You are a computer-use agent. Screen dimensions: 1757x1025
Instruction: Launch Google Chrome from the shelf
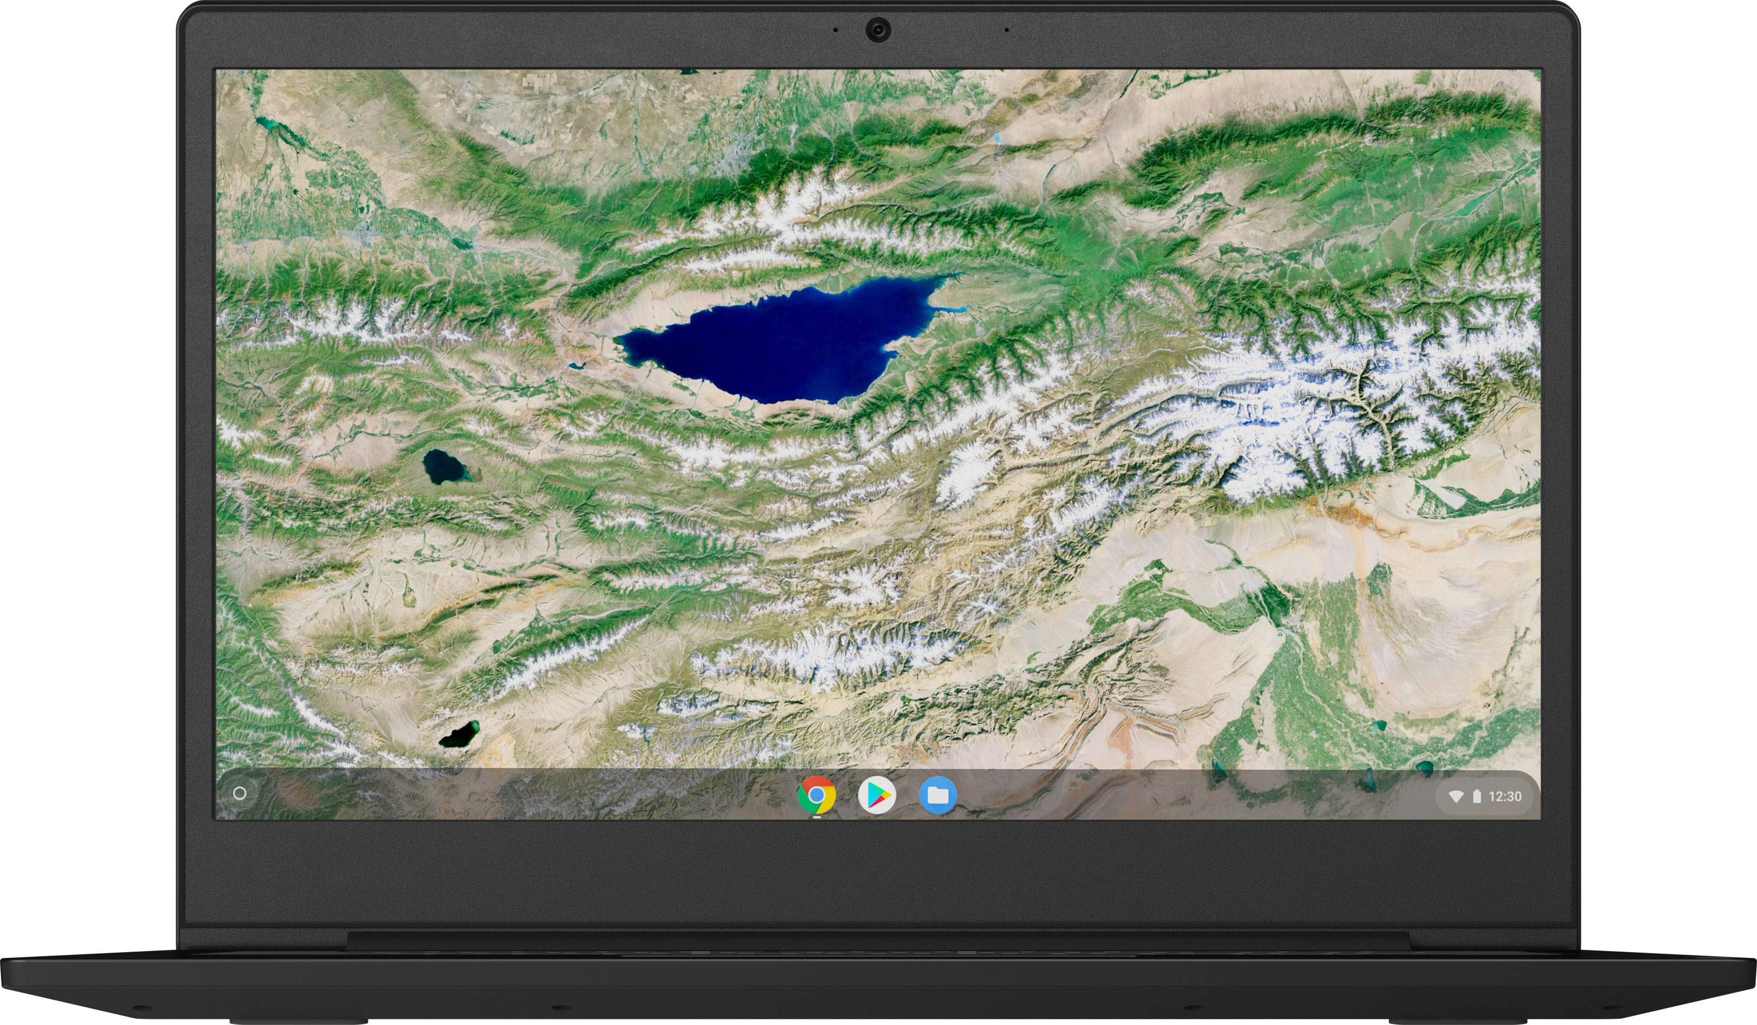816,795
